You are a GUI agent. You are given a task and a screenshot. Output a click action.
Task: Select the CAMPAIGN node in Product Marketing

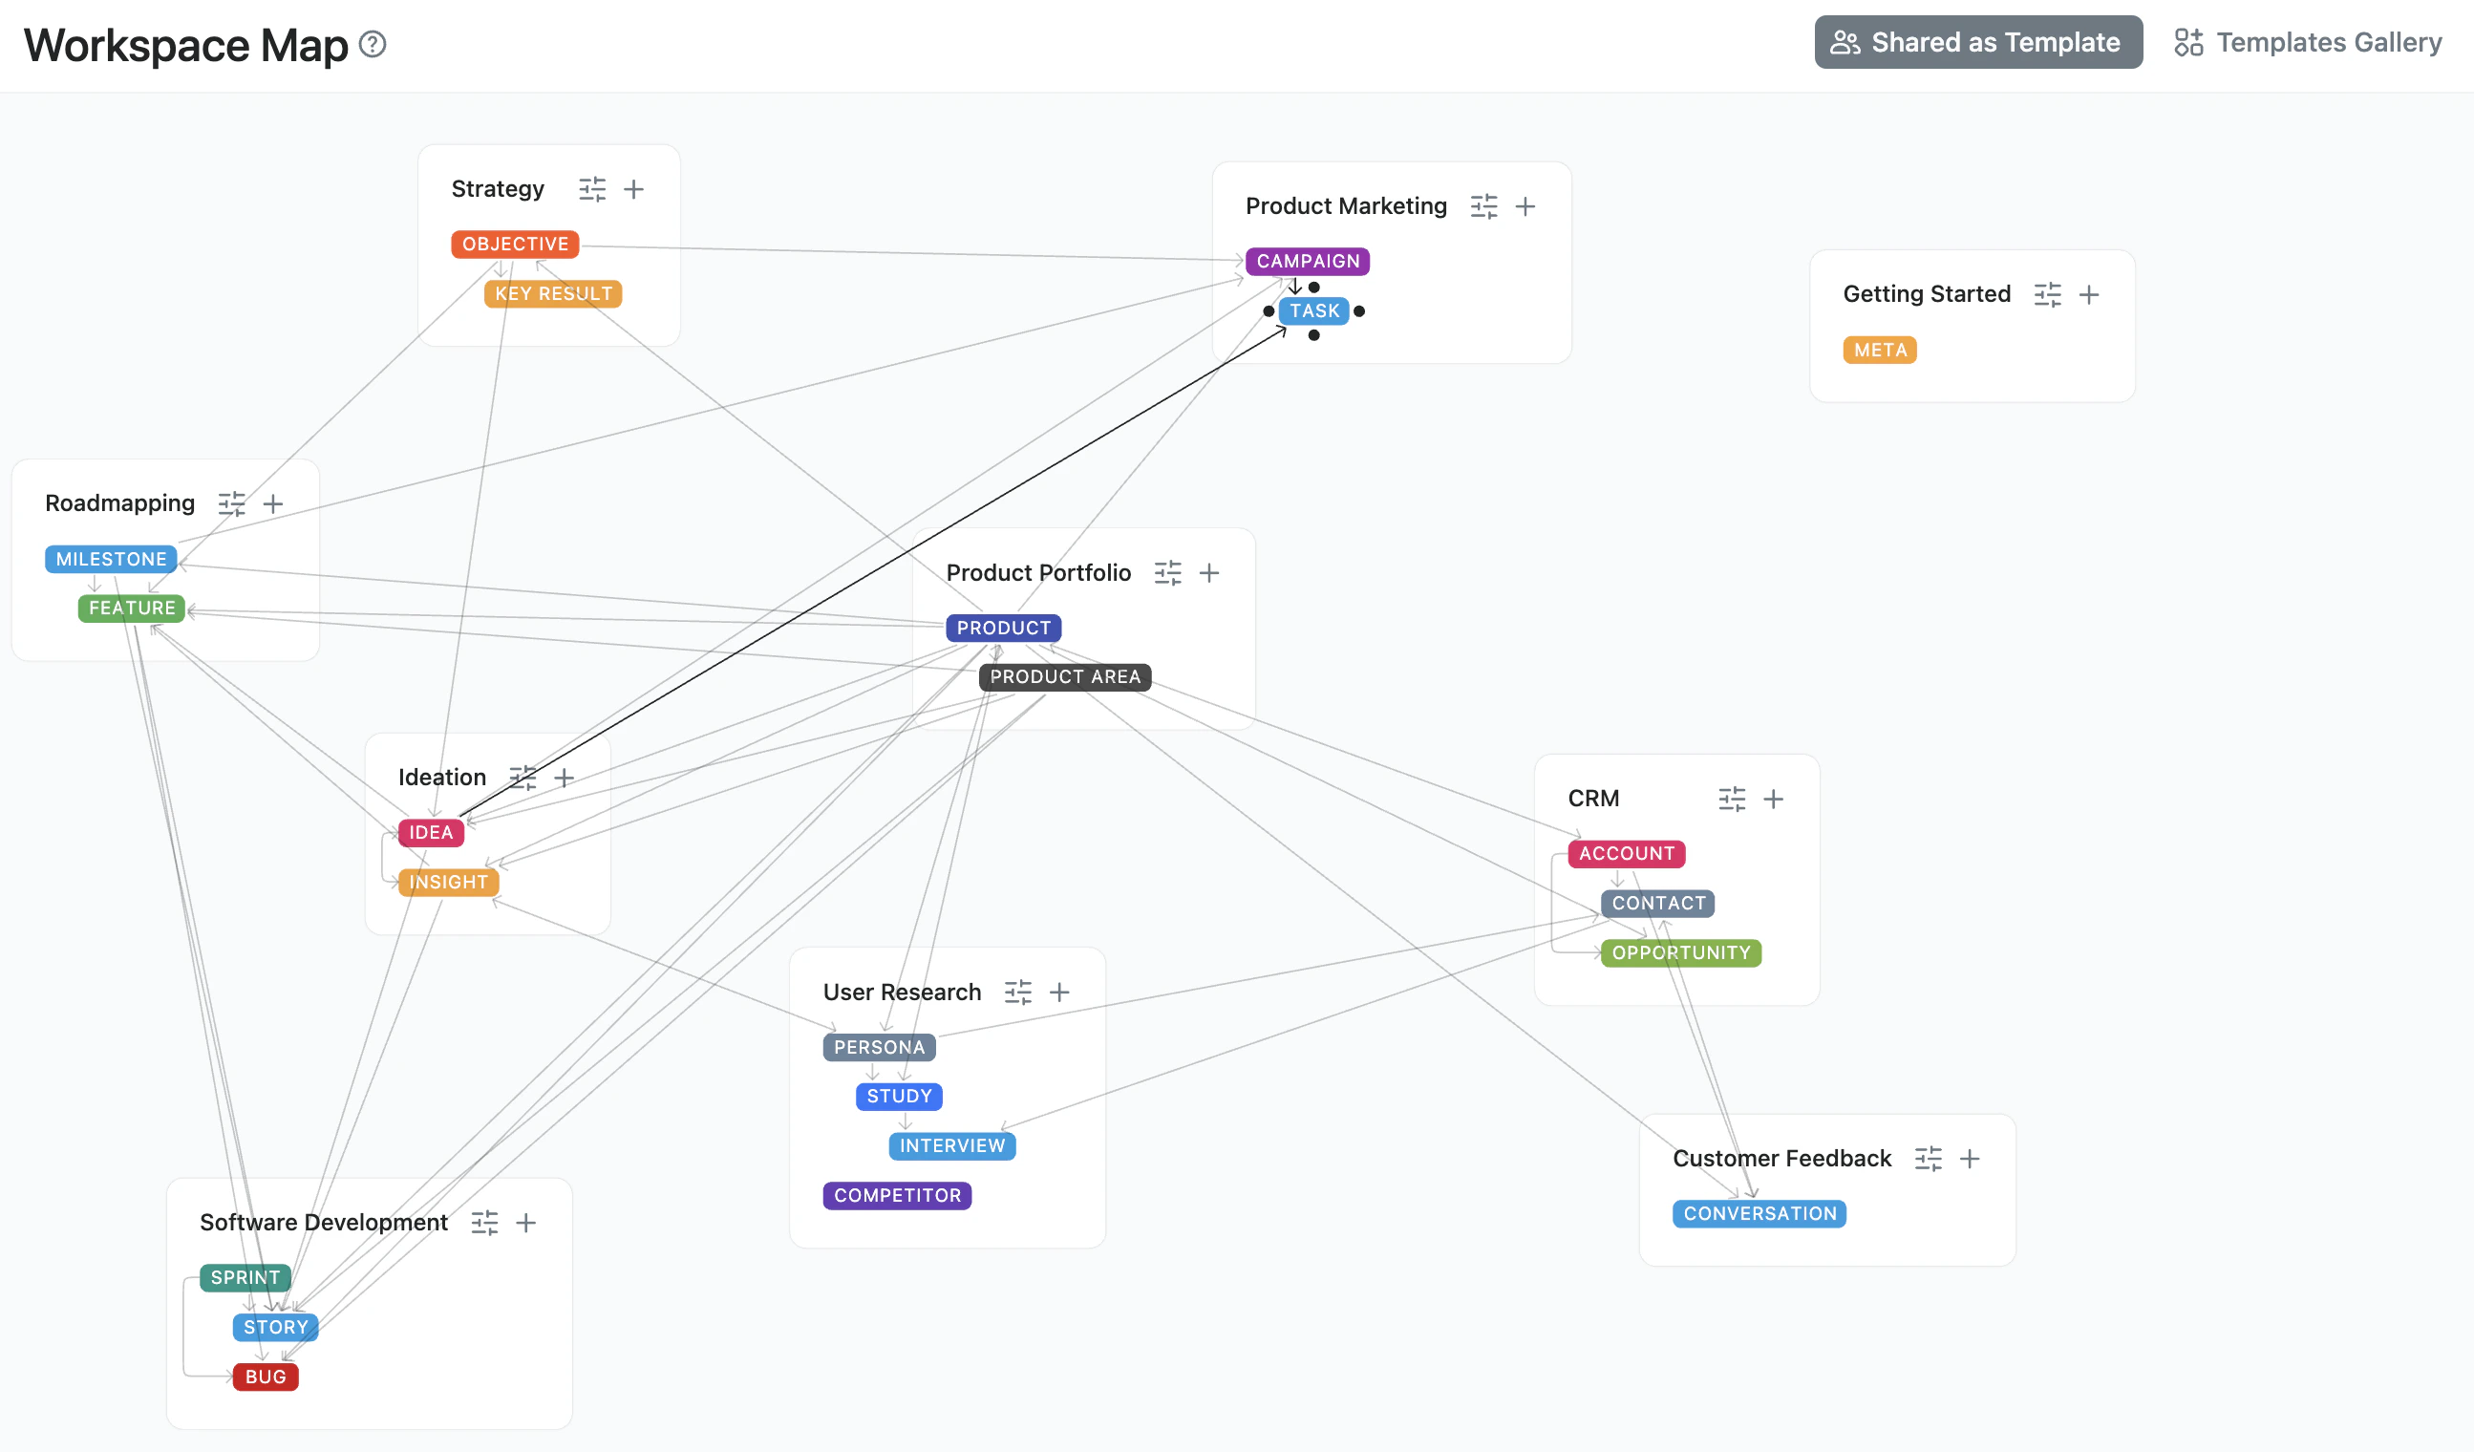(1307, 261)
